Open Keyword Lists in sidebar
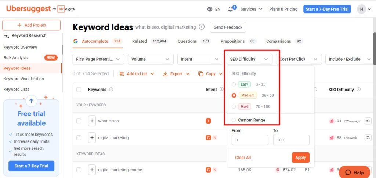Screen dimensions: 376x178 pyautogui.click(x=16, y=89)
